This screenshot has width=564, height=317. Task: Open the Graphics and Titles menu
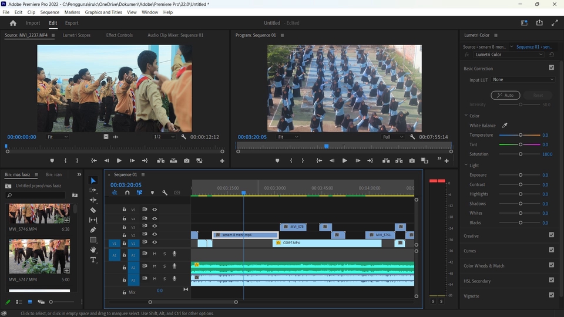(103, 12)
